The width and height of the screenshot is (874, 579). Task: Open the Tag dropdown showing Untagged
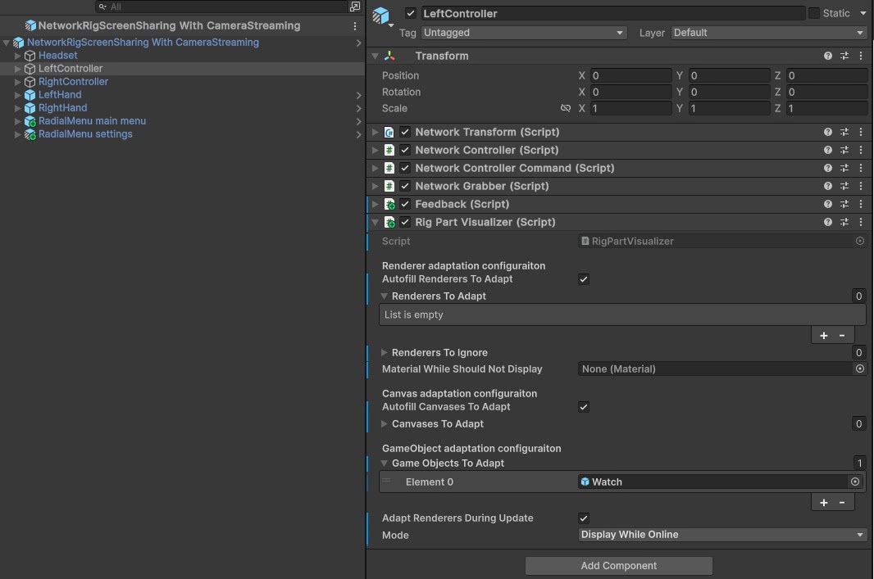524,33
